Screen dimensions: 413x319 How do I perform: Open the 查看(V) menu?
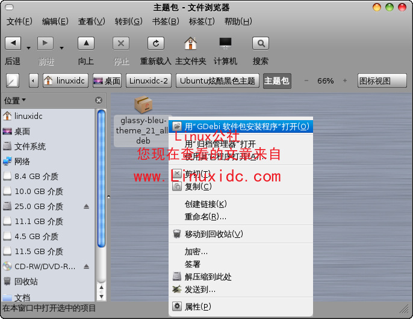[92, 21]
